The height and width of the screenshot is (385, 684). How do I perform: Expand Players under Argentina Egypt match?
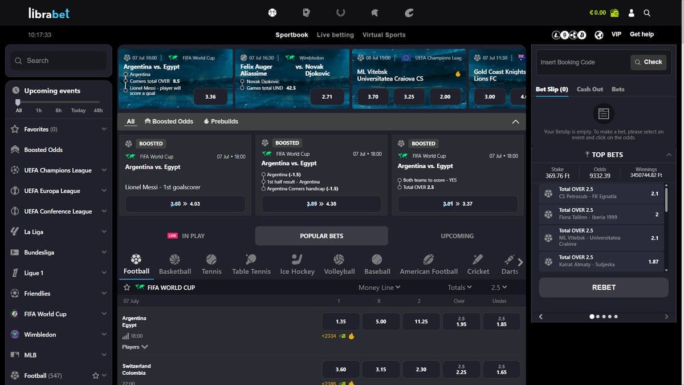[x=135, y=347]
